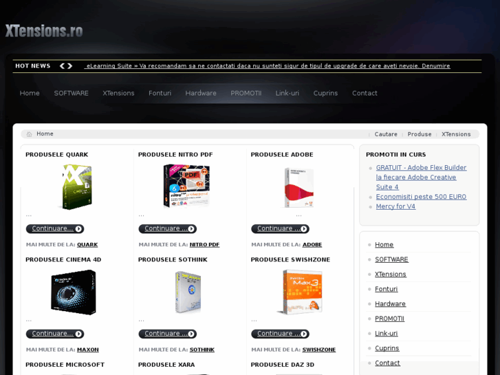
Task: Click the PRODUSELE QUARK heading
Action: click(x=57, y=155)
